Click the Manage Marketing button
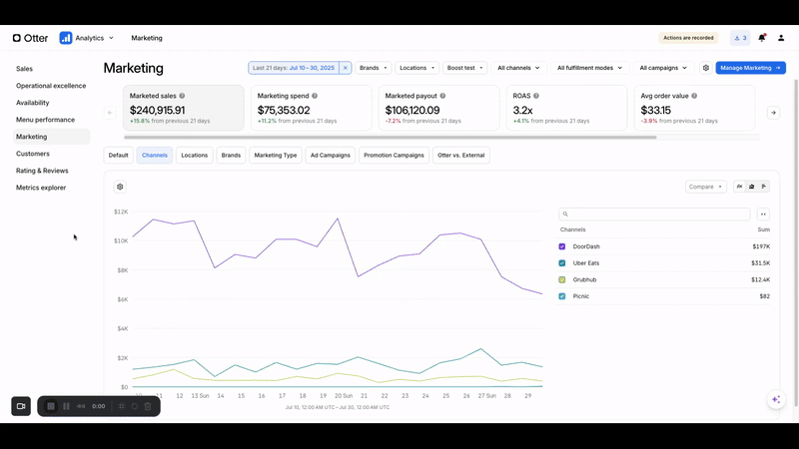 point(750,68)
